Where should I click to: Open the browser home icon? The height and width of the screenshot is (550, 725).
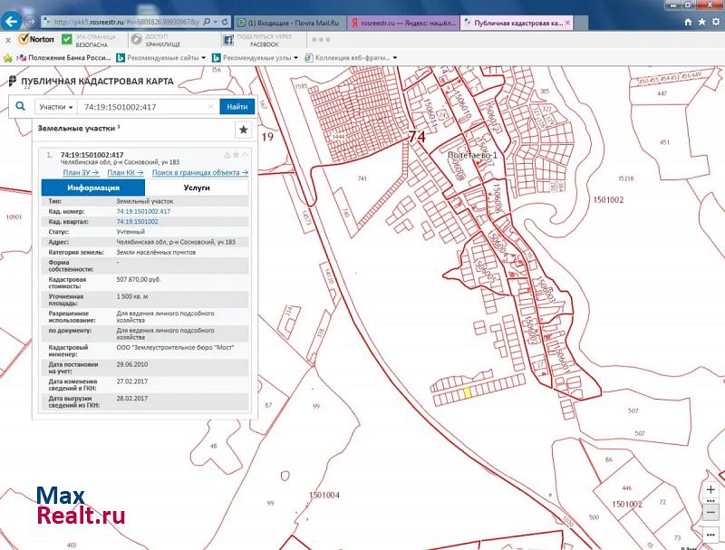[687, 20]
